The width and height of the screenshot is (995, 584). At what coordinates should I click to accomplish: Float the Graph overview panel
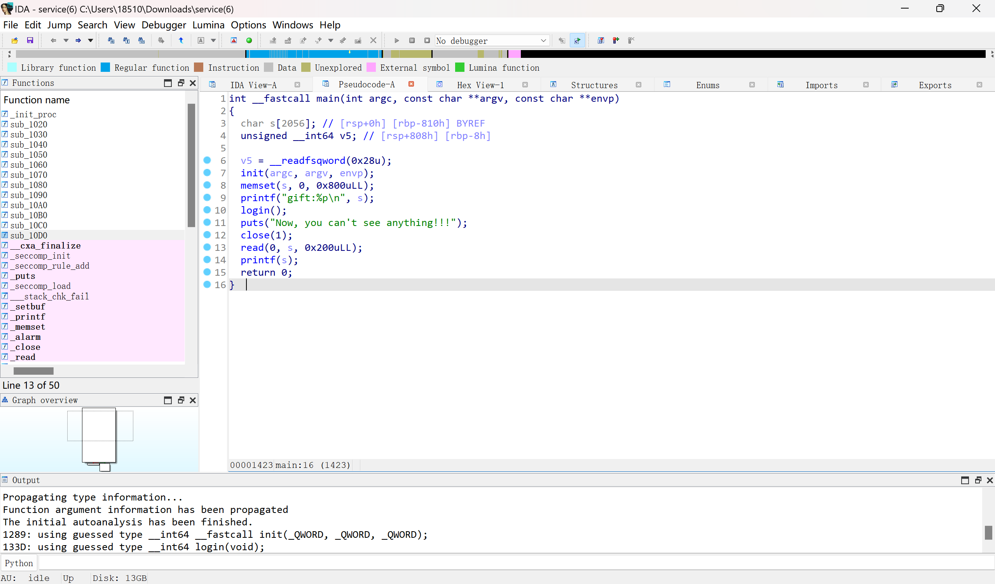(181, 400)
